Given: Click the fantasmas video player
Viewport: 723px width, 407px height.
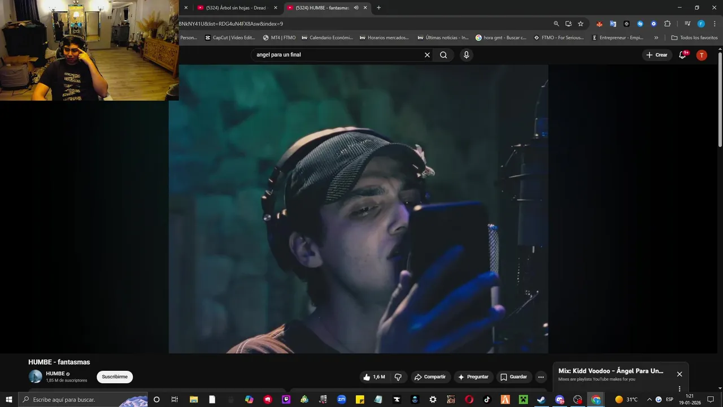Looking at the screenshot, I should pos(358,209).
